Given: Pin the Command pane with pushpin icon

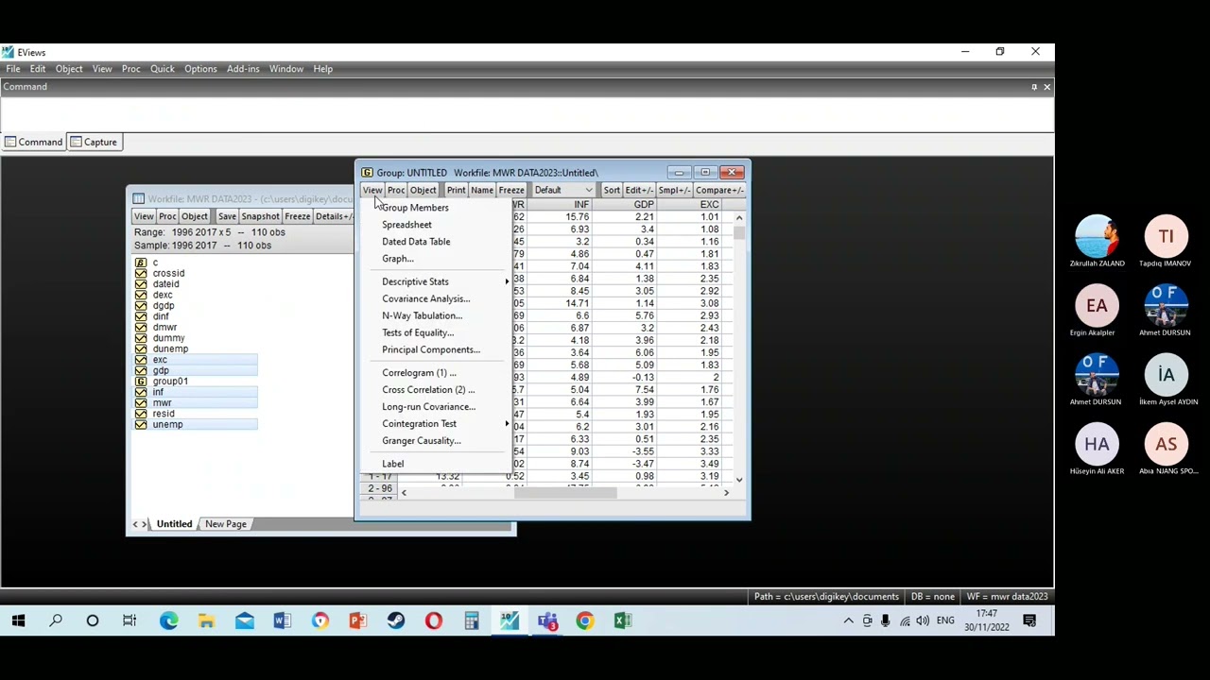Looking at the screenshot, I should pos(1034,87).
